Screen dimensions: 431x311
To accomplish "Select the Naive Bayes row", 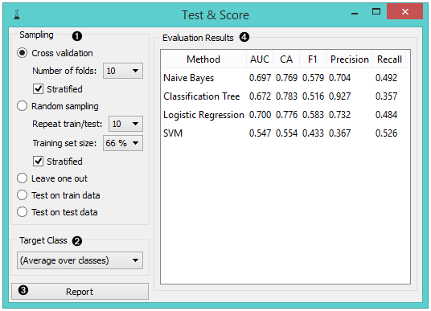I will click(285, 78).
